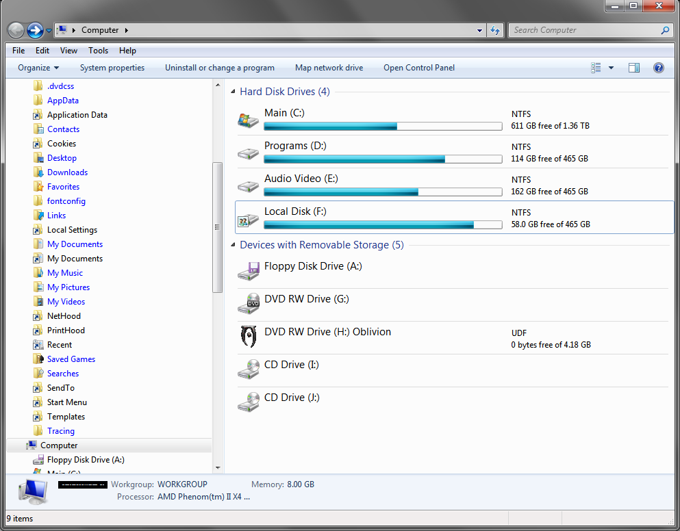Viewport: 680px width, 531px height.
Task: Open the Organize dropdown menu
Action: (x=38, y=68)
